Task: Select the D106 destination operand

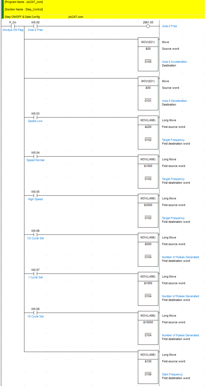Action: tap(148, 374)
